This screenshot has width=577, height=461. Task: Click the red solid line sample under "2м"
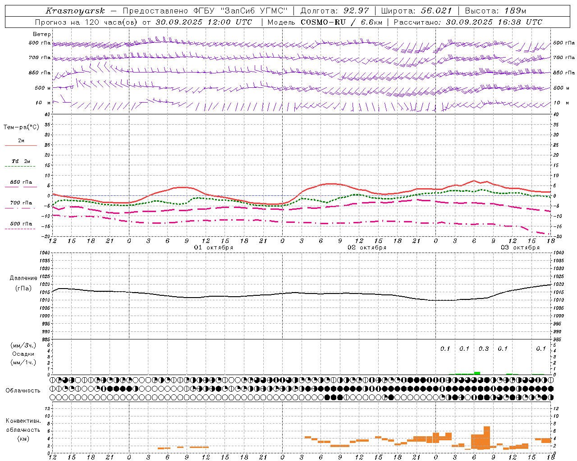pyautogui.click(x=21, y=146)
